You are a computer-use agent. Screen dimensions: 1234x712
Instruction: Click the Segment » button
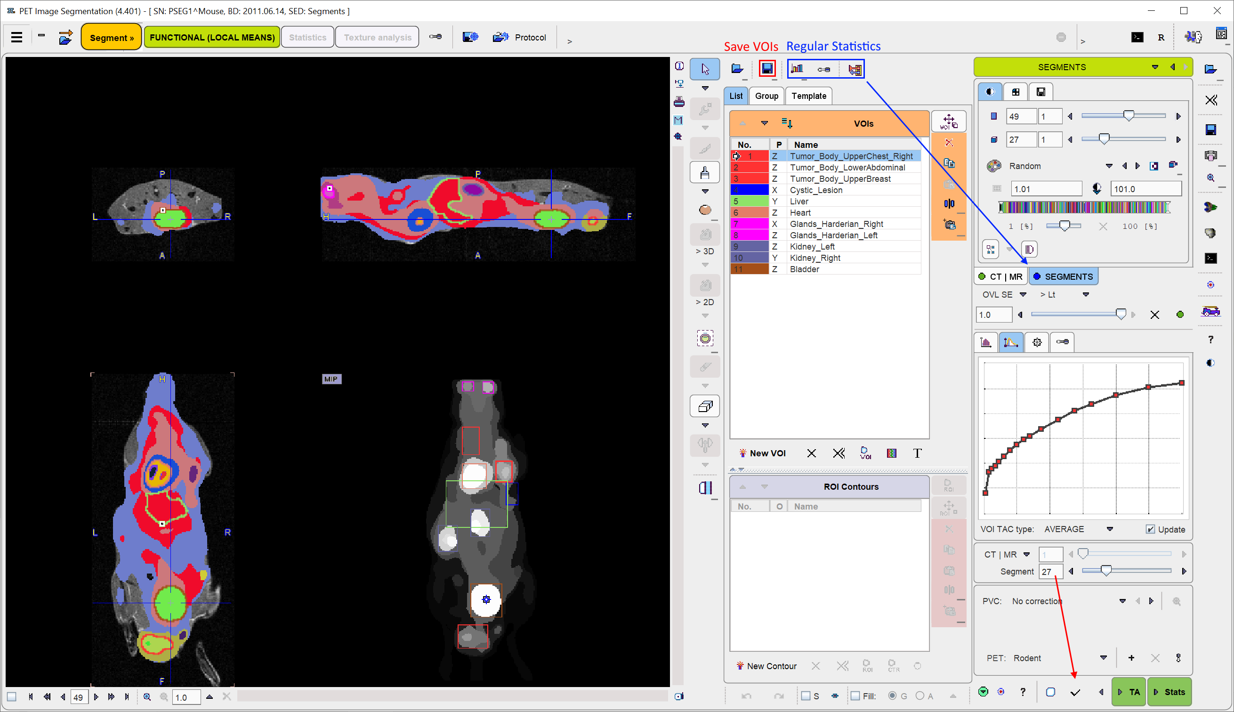pos(112,37)
